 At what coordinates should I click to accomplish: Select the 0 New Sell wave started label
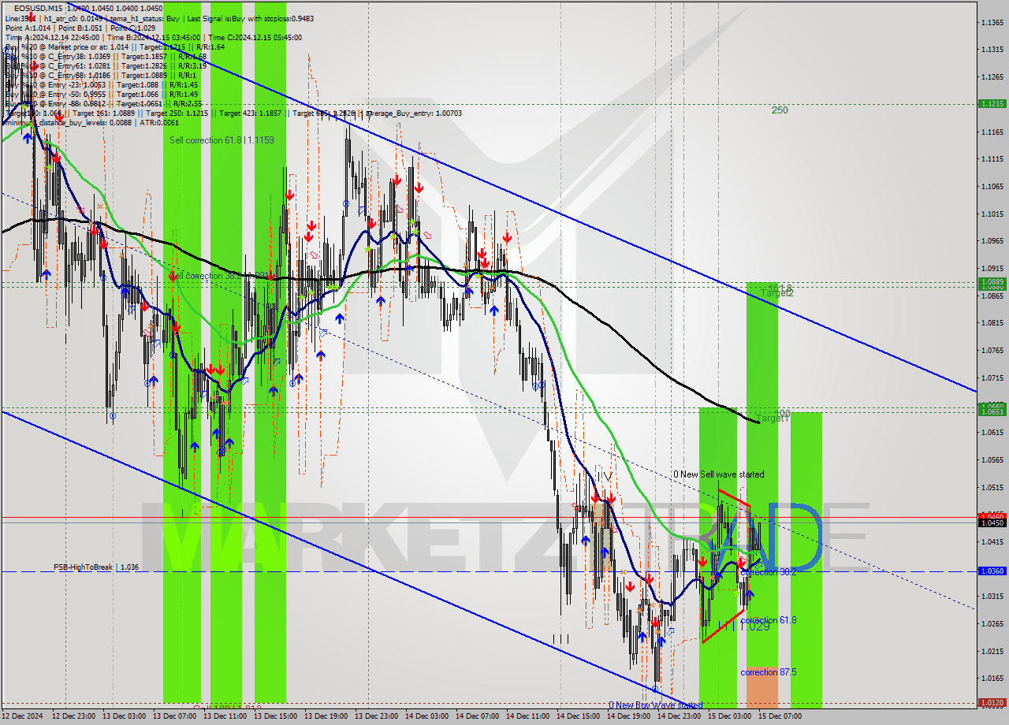(718, 474)
